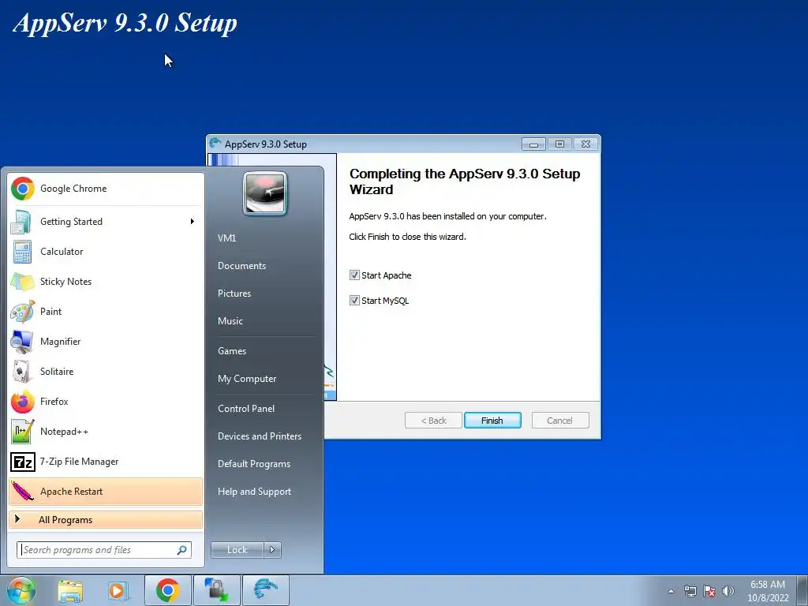Screen dimensions: 808x606
Task: Show hidden system tray icons
Action: click(671, 591)
